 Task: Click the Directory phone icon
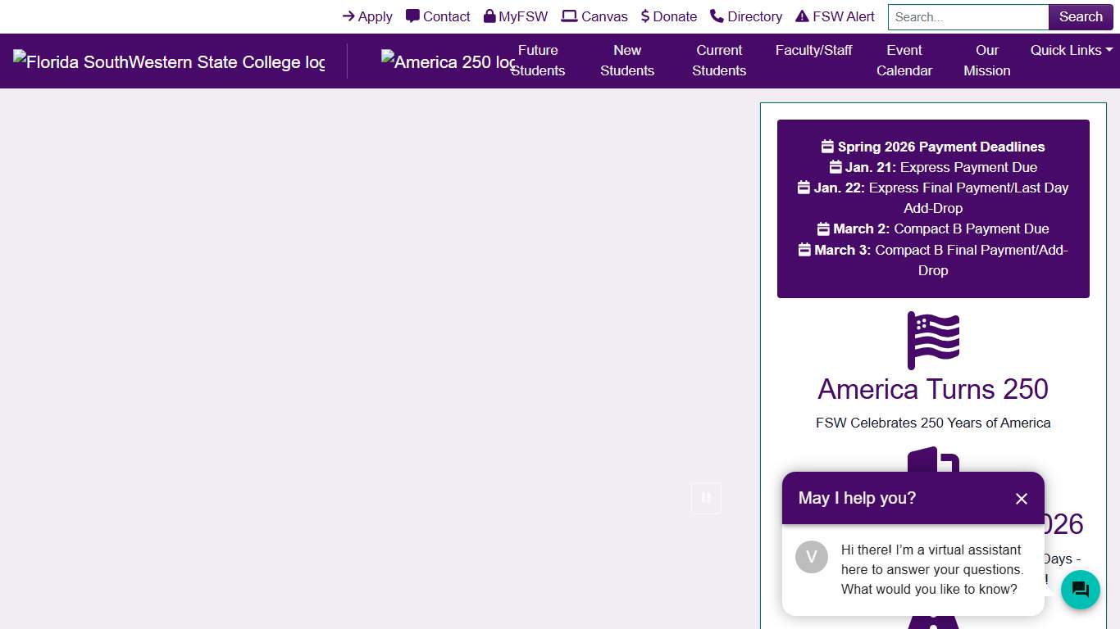(x=714, y=16)
